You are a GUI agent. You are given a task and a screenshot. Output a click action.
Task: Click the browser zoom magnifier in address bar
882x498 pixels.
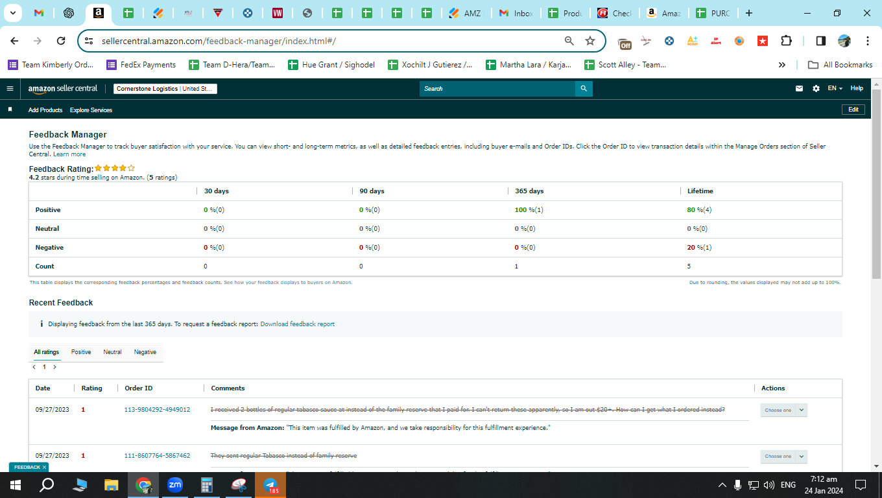(569, 41)
